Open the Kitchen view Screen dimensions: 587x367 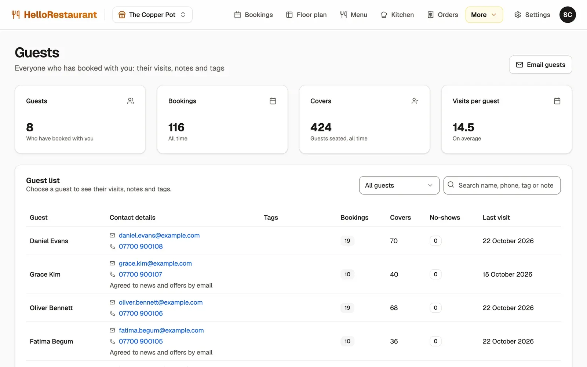[397, 15]
